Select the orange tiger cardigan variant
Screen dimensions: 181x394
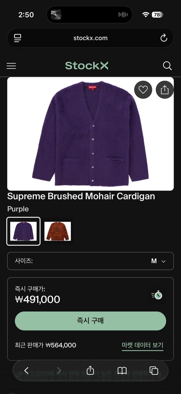(x=58, y=231)
